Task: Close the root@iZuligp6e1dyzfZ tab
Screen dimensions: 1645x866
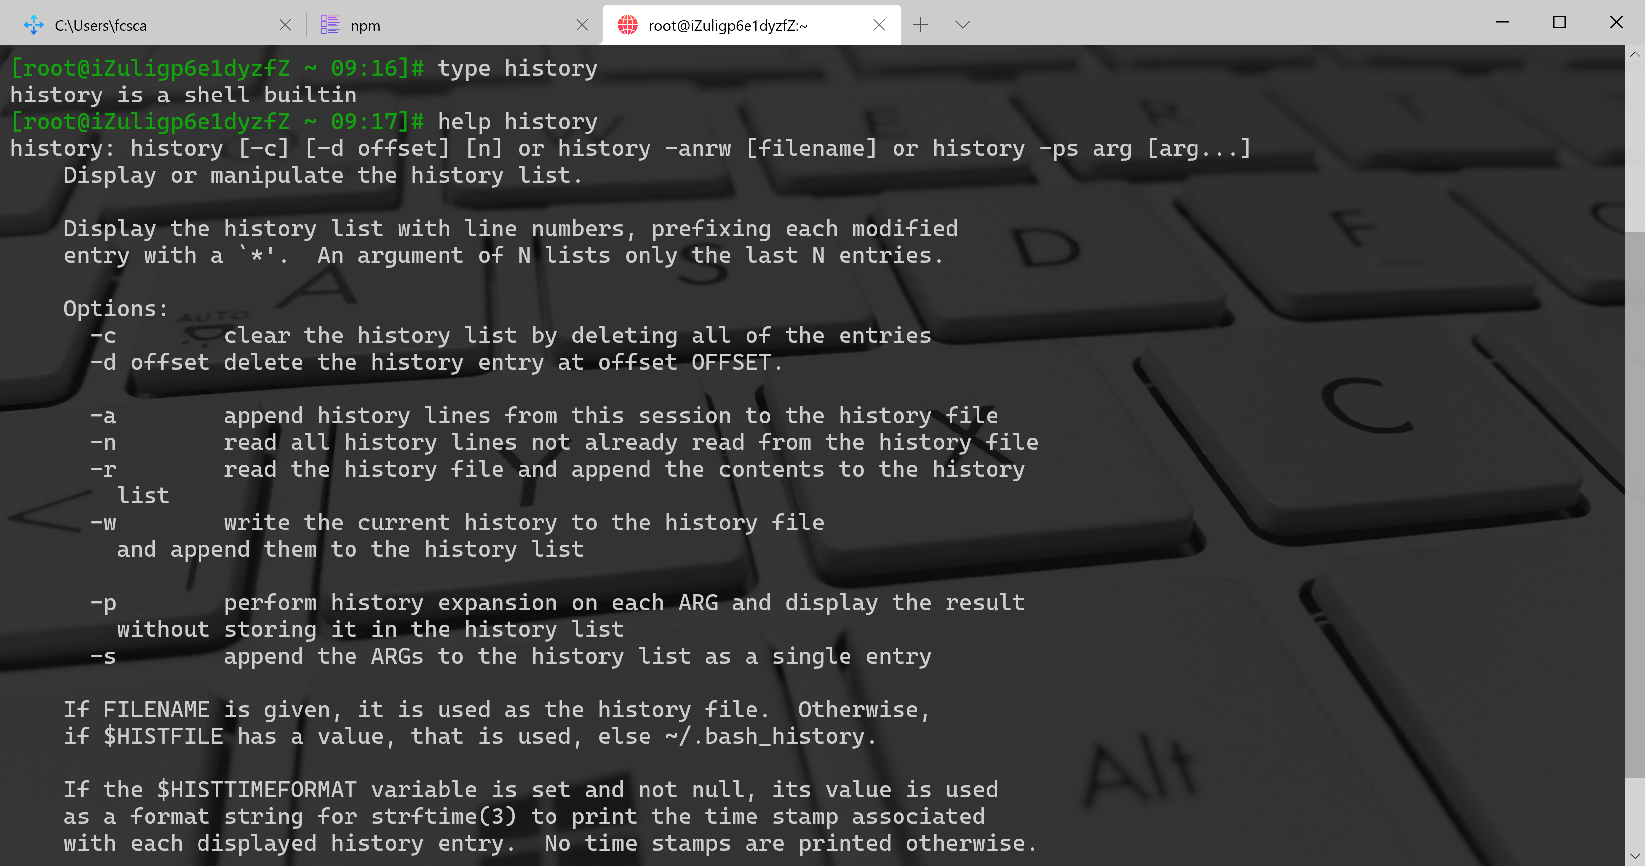Action: point(879,25)
